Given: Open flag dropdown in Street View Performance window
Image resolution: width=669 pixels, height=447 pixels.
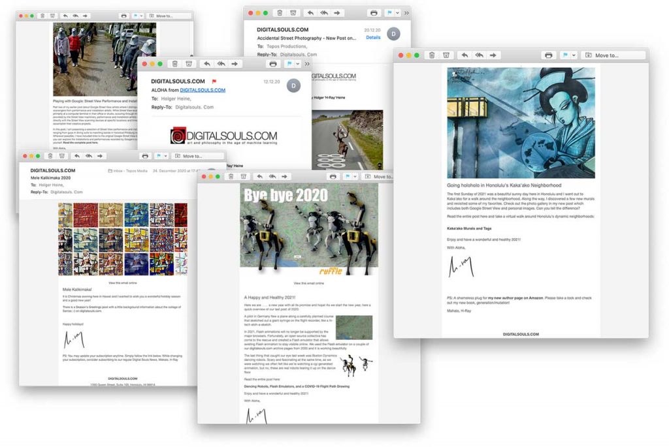Looking at the screenshot, I should [x=141, y=16].
